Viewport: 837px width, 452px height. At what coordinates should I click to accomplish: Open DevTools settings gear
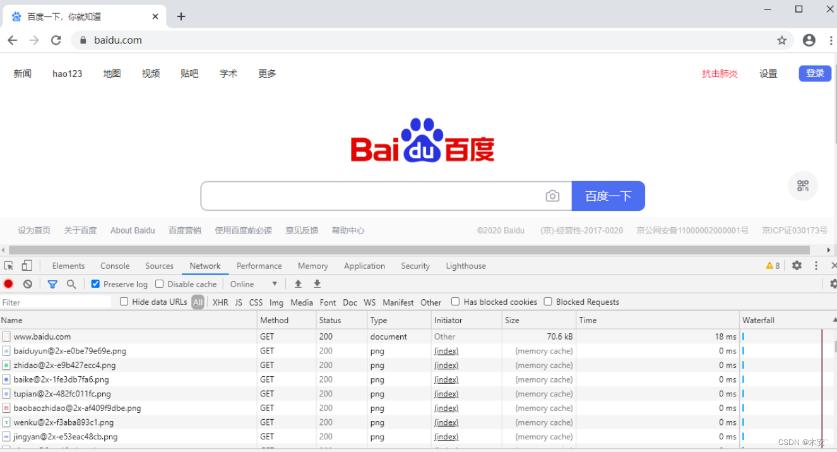click(x=797, y=266)
